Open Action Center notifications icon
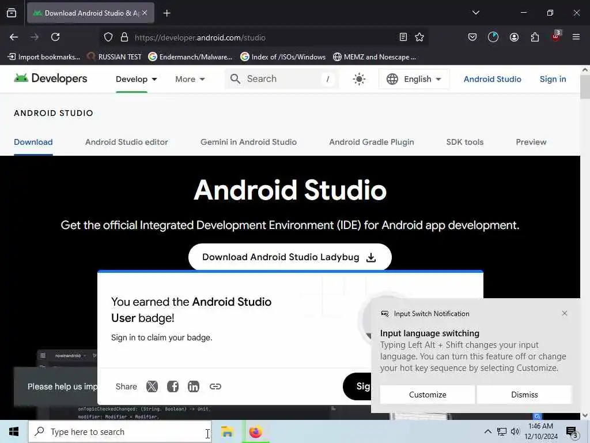The width and height of the screenshot is (590, 443). pyautogui.click(x=572, y=432)
